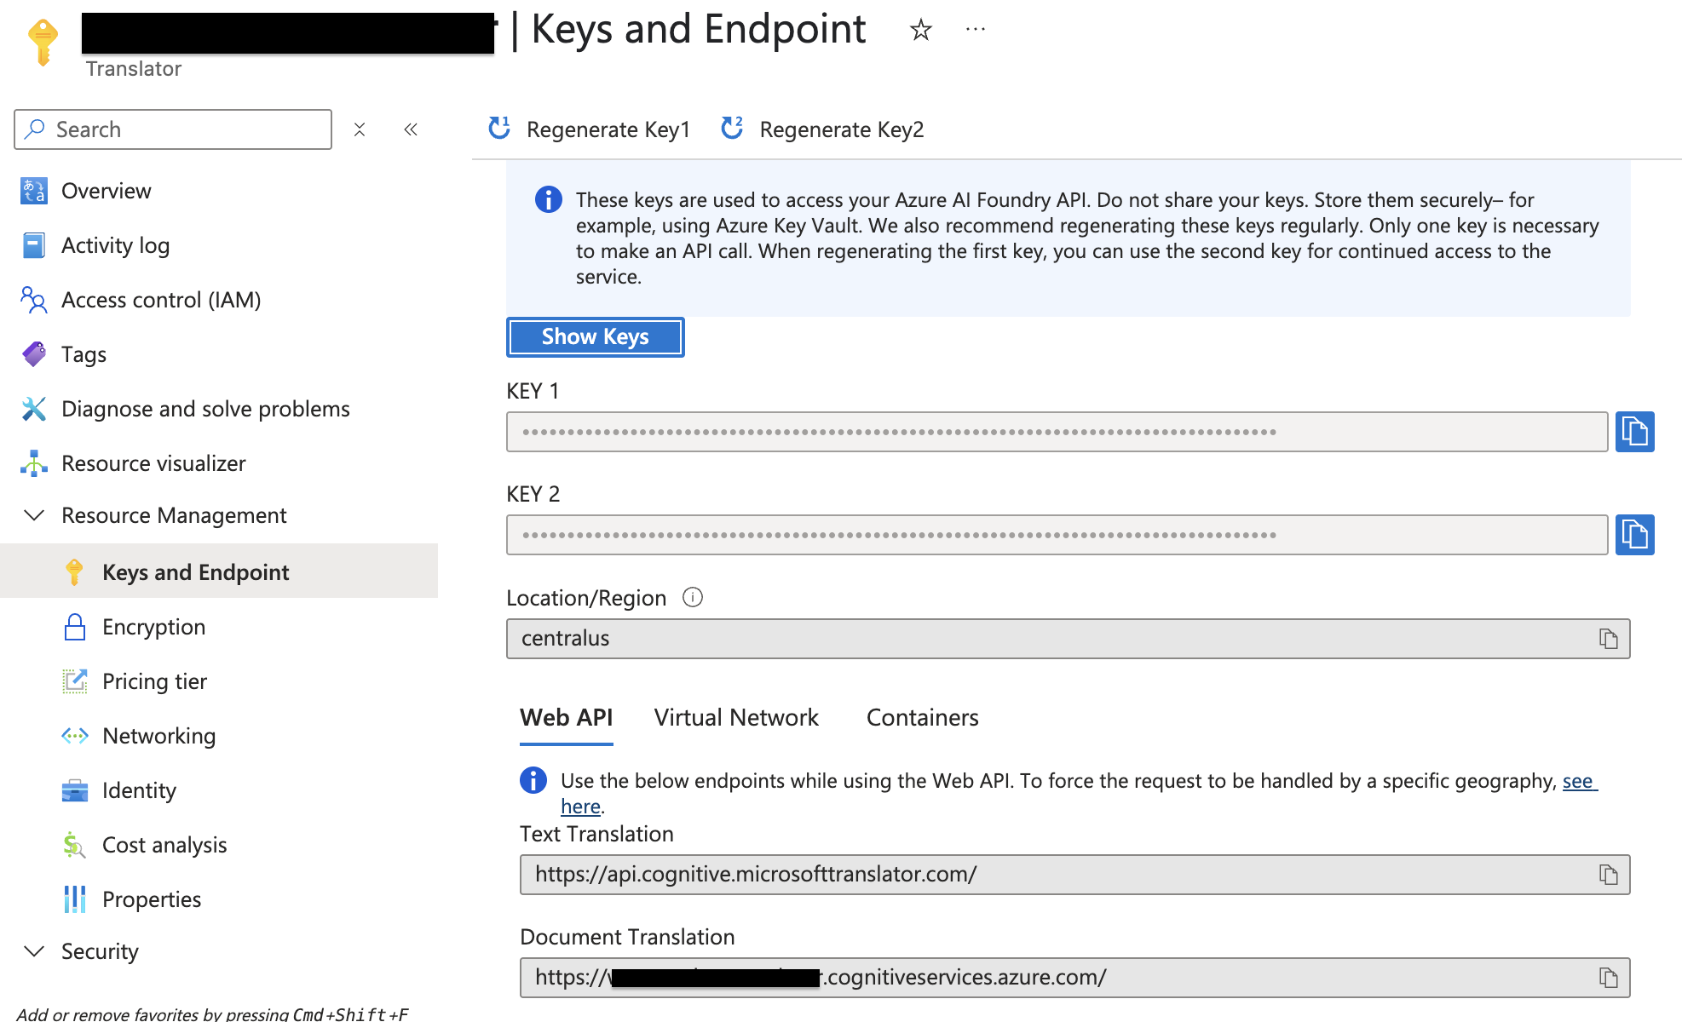
Task: Collapse the Security section chevron
Action: 34,951
